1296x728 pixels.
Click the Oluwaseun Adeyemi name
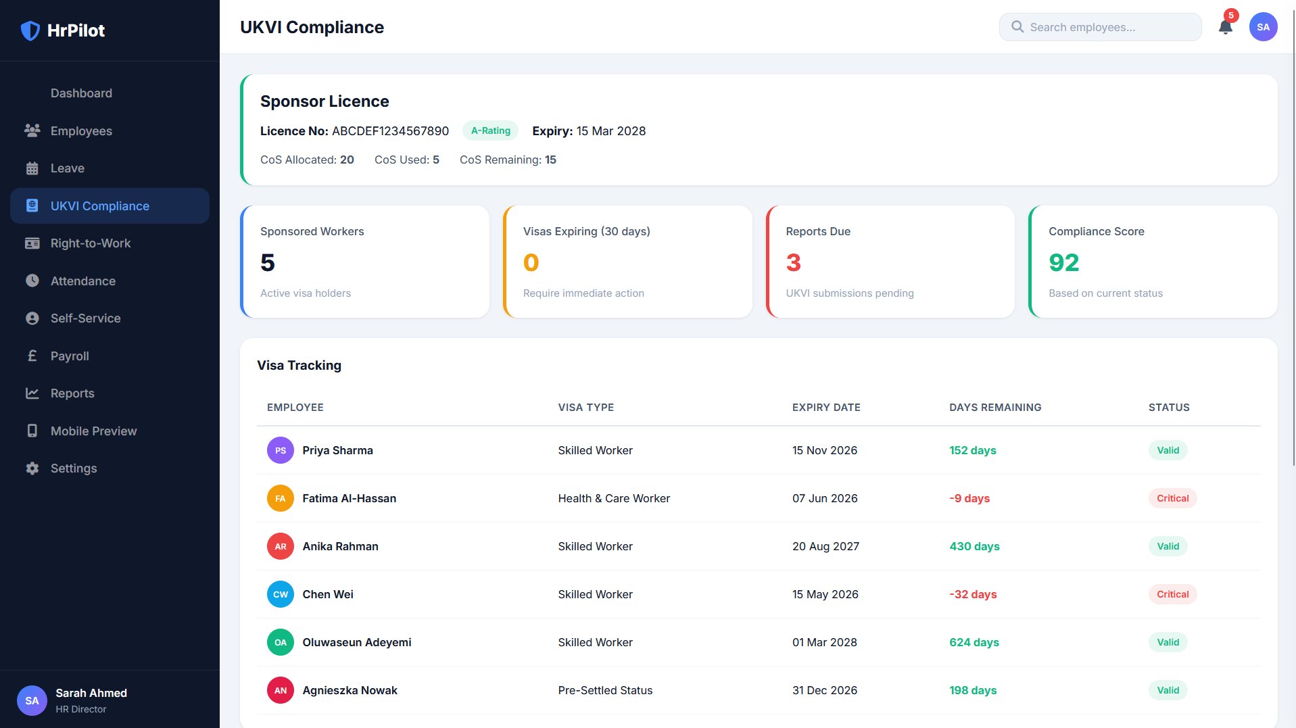coord(356,642)
